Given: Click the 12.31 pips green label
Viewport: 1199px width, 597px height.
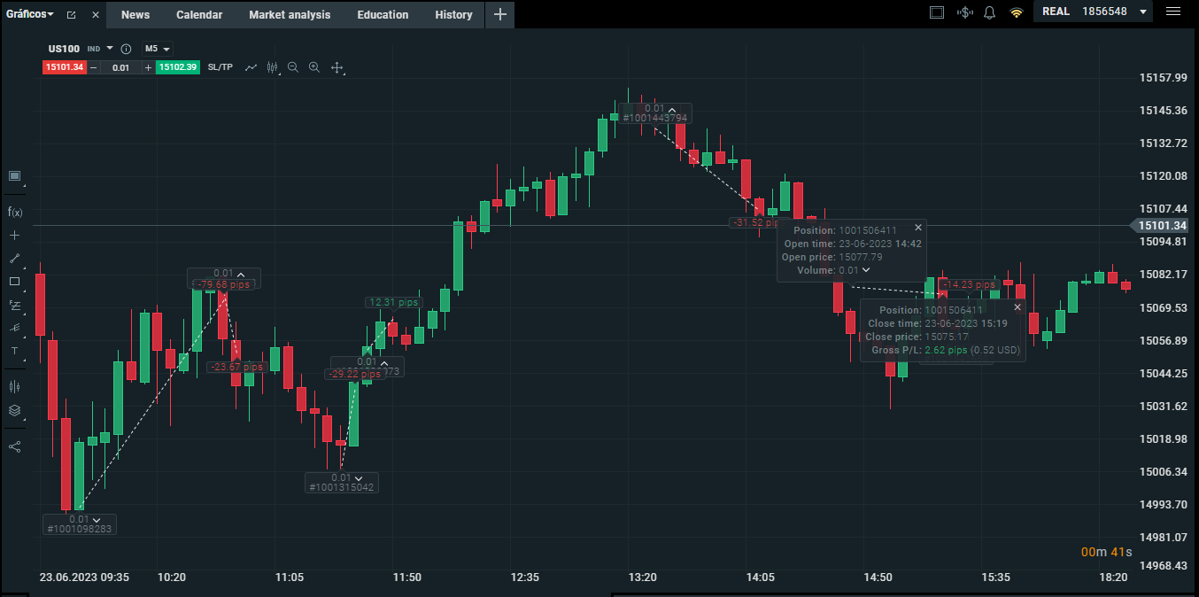Looking at the screenshot, I should [392, 302].
